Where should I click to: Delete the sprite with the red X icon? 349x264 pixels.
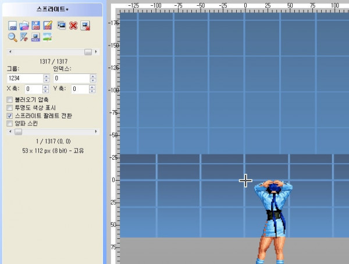pyautogui.click(x=73, y=26)
